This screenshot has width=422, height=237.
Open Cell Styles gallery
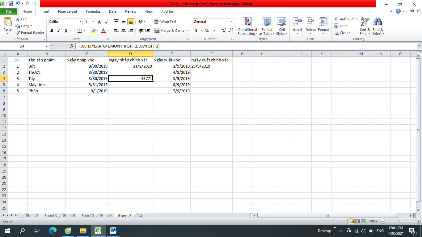click(x=281, y=27)
